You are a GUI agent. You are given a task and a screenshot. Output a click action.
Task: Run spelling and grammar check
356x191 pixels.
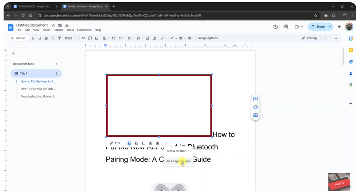coord(53,38)
